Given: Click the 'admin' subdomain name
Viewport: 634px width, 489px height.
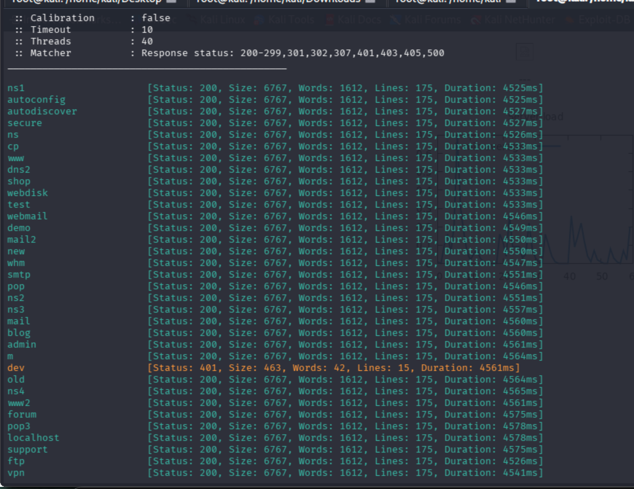Looking at the screenshot, I should (22, 344).
